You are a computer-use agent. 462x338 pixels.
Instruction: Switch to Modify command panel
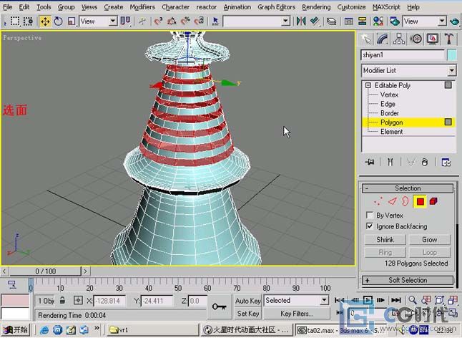[x=383, y=39]
